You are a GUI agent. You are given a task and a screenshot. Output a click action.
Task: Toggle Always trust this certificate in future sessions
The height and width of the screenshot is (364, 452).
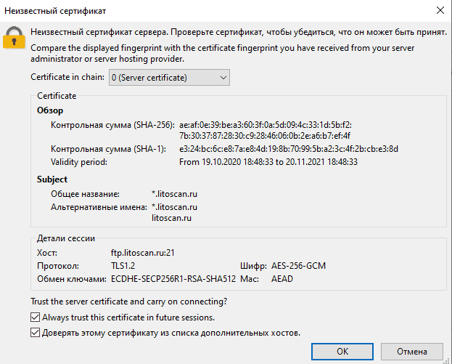(x=35, y=318)
